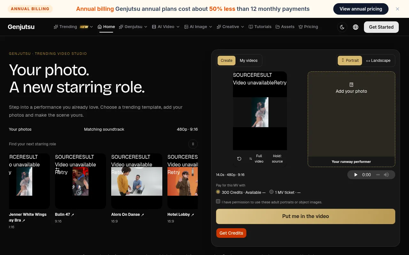Play the soundtrack audio

point(356,175)
